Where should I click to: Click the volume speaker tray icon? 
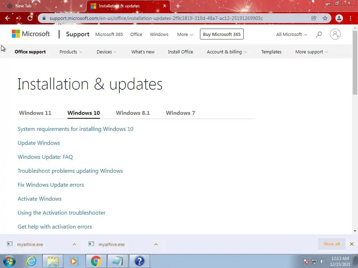click(322, 261)
